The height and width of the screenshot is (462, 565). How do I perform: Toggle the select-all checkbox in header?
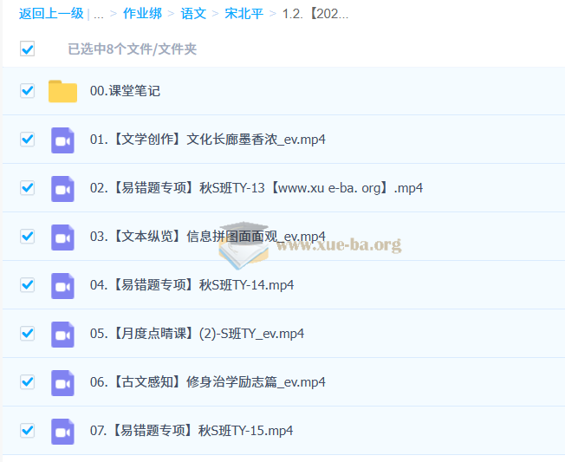[28, 49]
